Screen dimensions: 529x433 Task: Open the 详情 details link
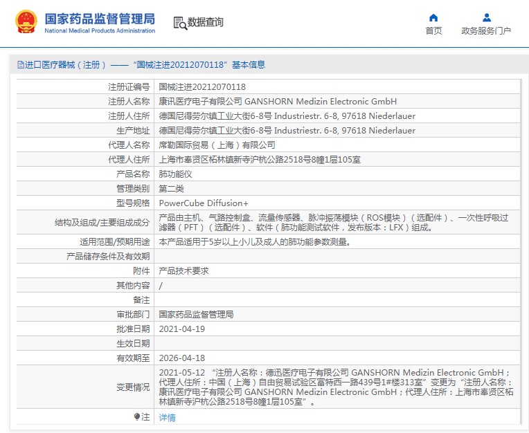click(167, 417)
